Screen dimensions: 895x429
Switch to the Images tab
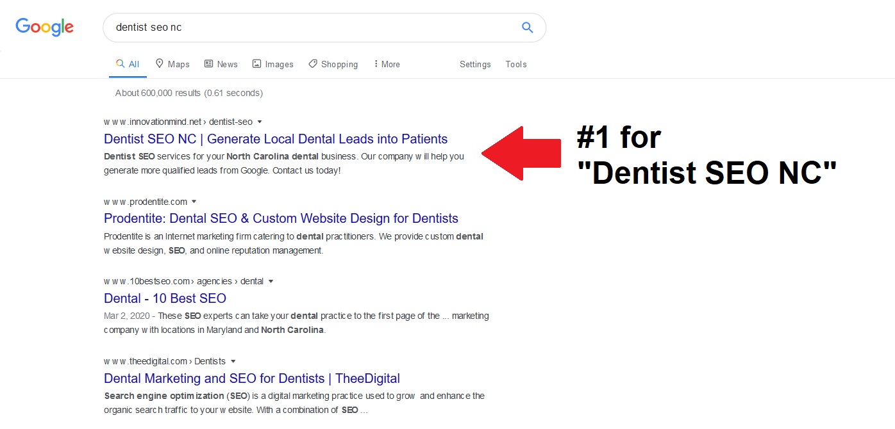click(x=273, y=64)
